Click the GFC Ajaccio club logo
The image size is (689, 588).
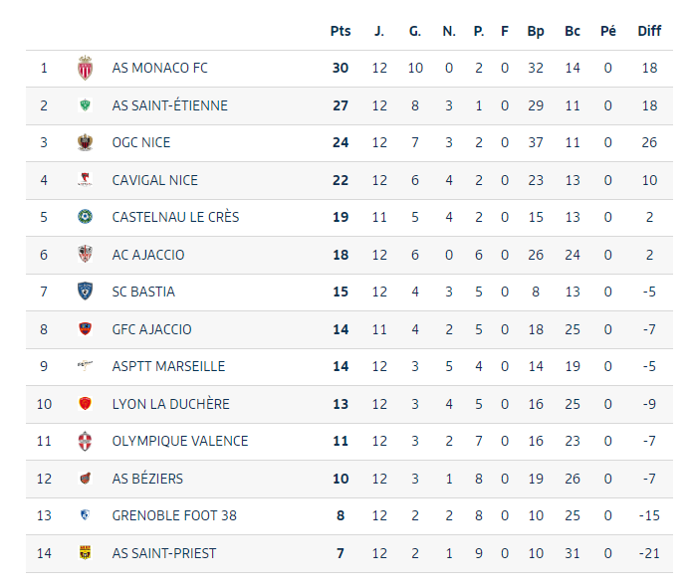[x=85, y=329]
